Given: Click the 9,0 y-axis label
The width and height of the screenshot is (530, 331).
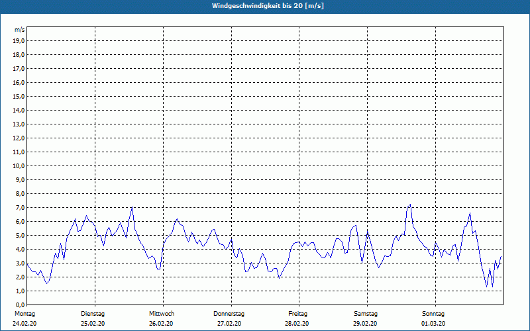Looking at the screenshot, I should tap(20, 179).
